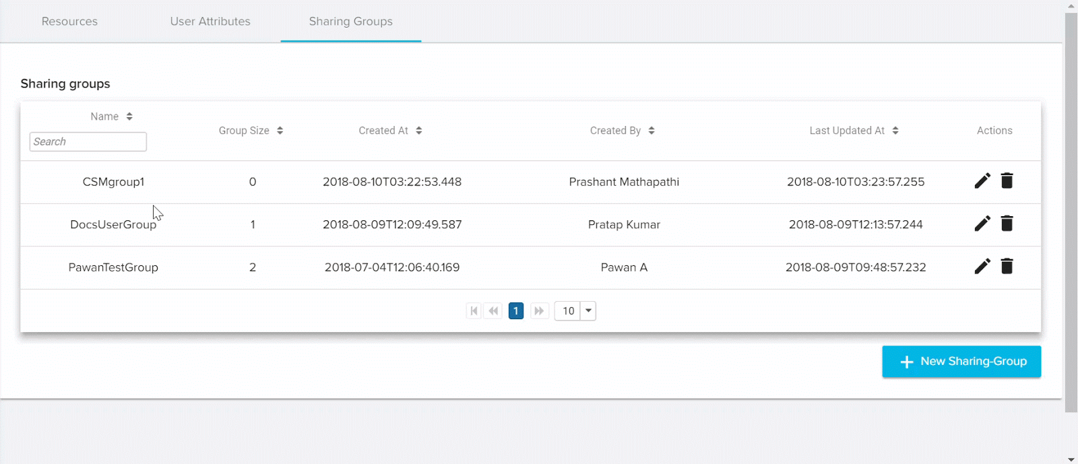Edit the DocsUserGroup sharing group

(982, 224)
